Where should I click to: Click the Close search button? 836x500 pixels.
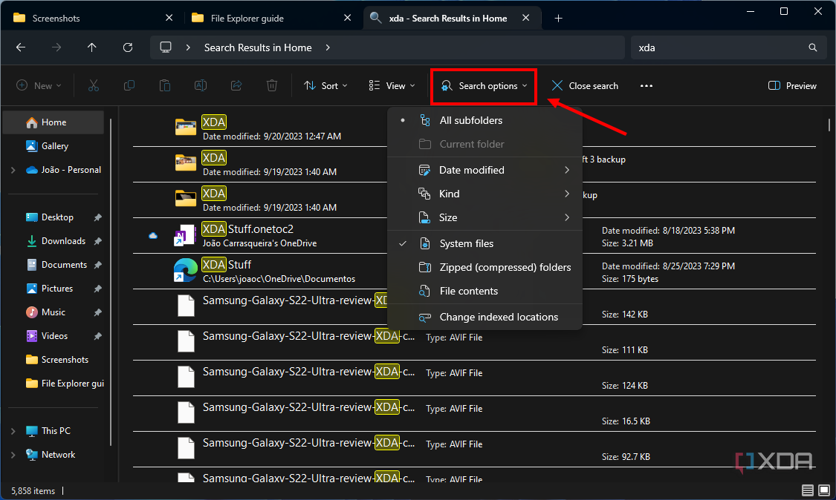coord(585,85)
